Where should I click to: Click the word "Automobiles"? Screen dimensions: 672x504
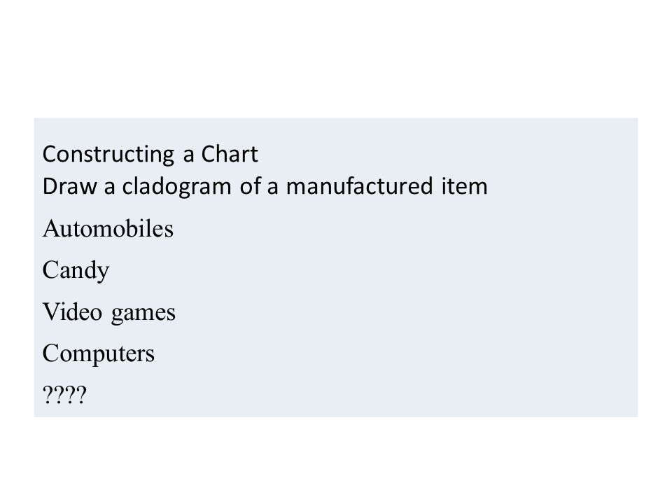tap(108, 228)
